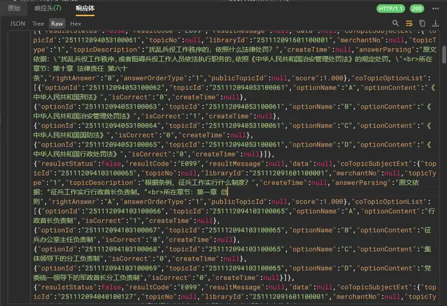Select the 响应体 tab

pos(85,8)
